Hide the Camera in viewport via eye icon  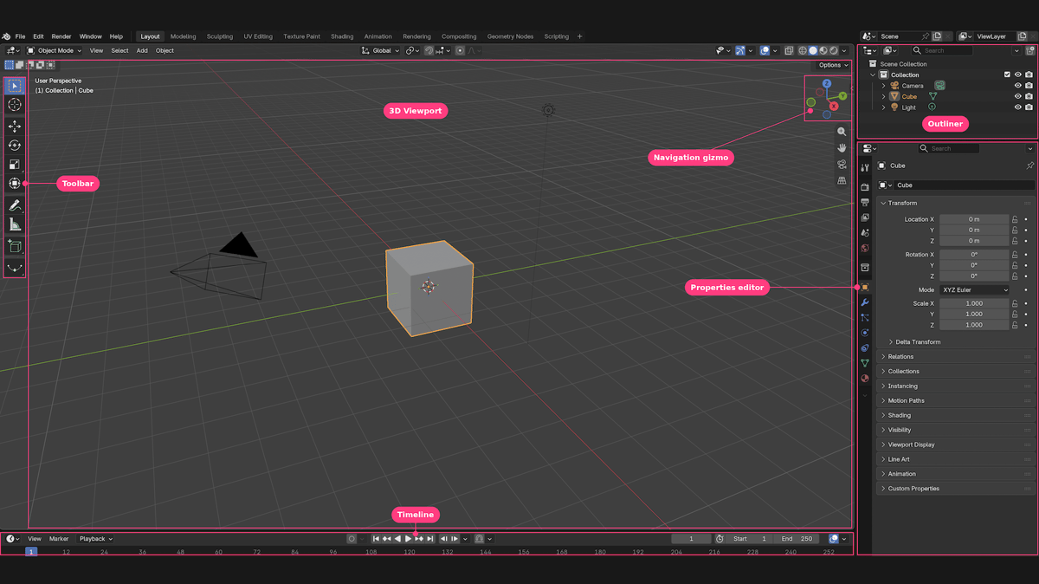1017,86
